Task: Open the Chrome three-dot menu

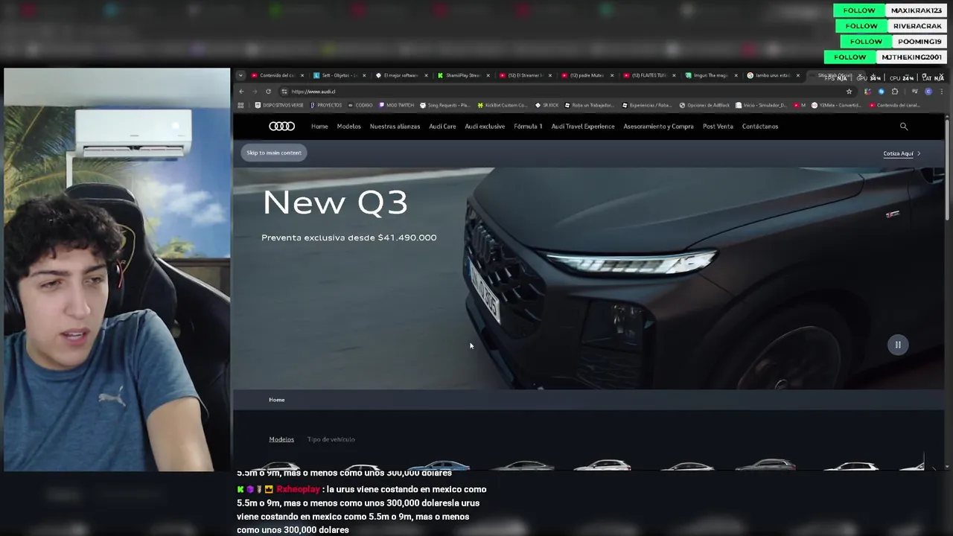Action: tap(942, 92)
